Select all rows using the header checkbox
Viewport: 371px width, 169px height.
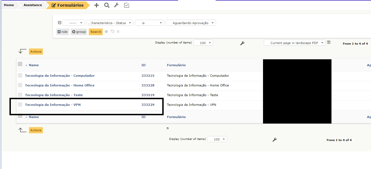[x=20, y=64]
